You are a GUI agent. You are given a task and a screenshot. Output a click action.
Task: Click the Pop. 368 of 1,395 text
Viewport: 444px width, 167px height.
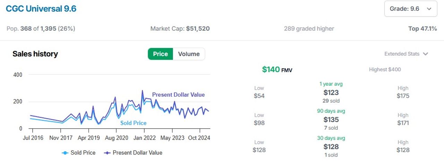tap(41, 29)
